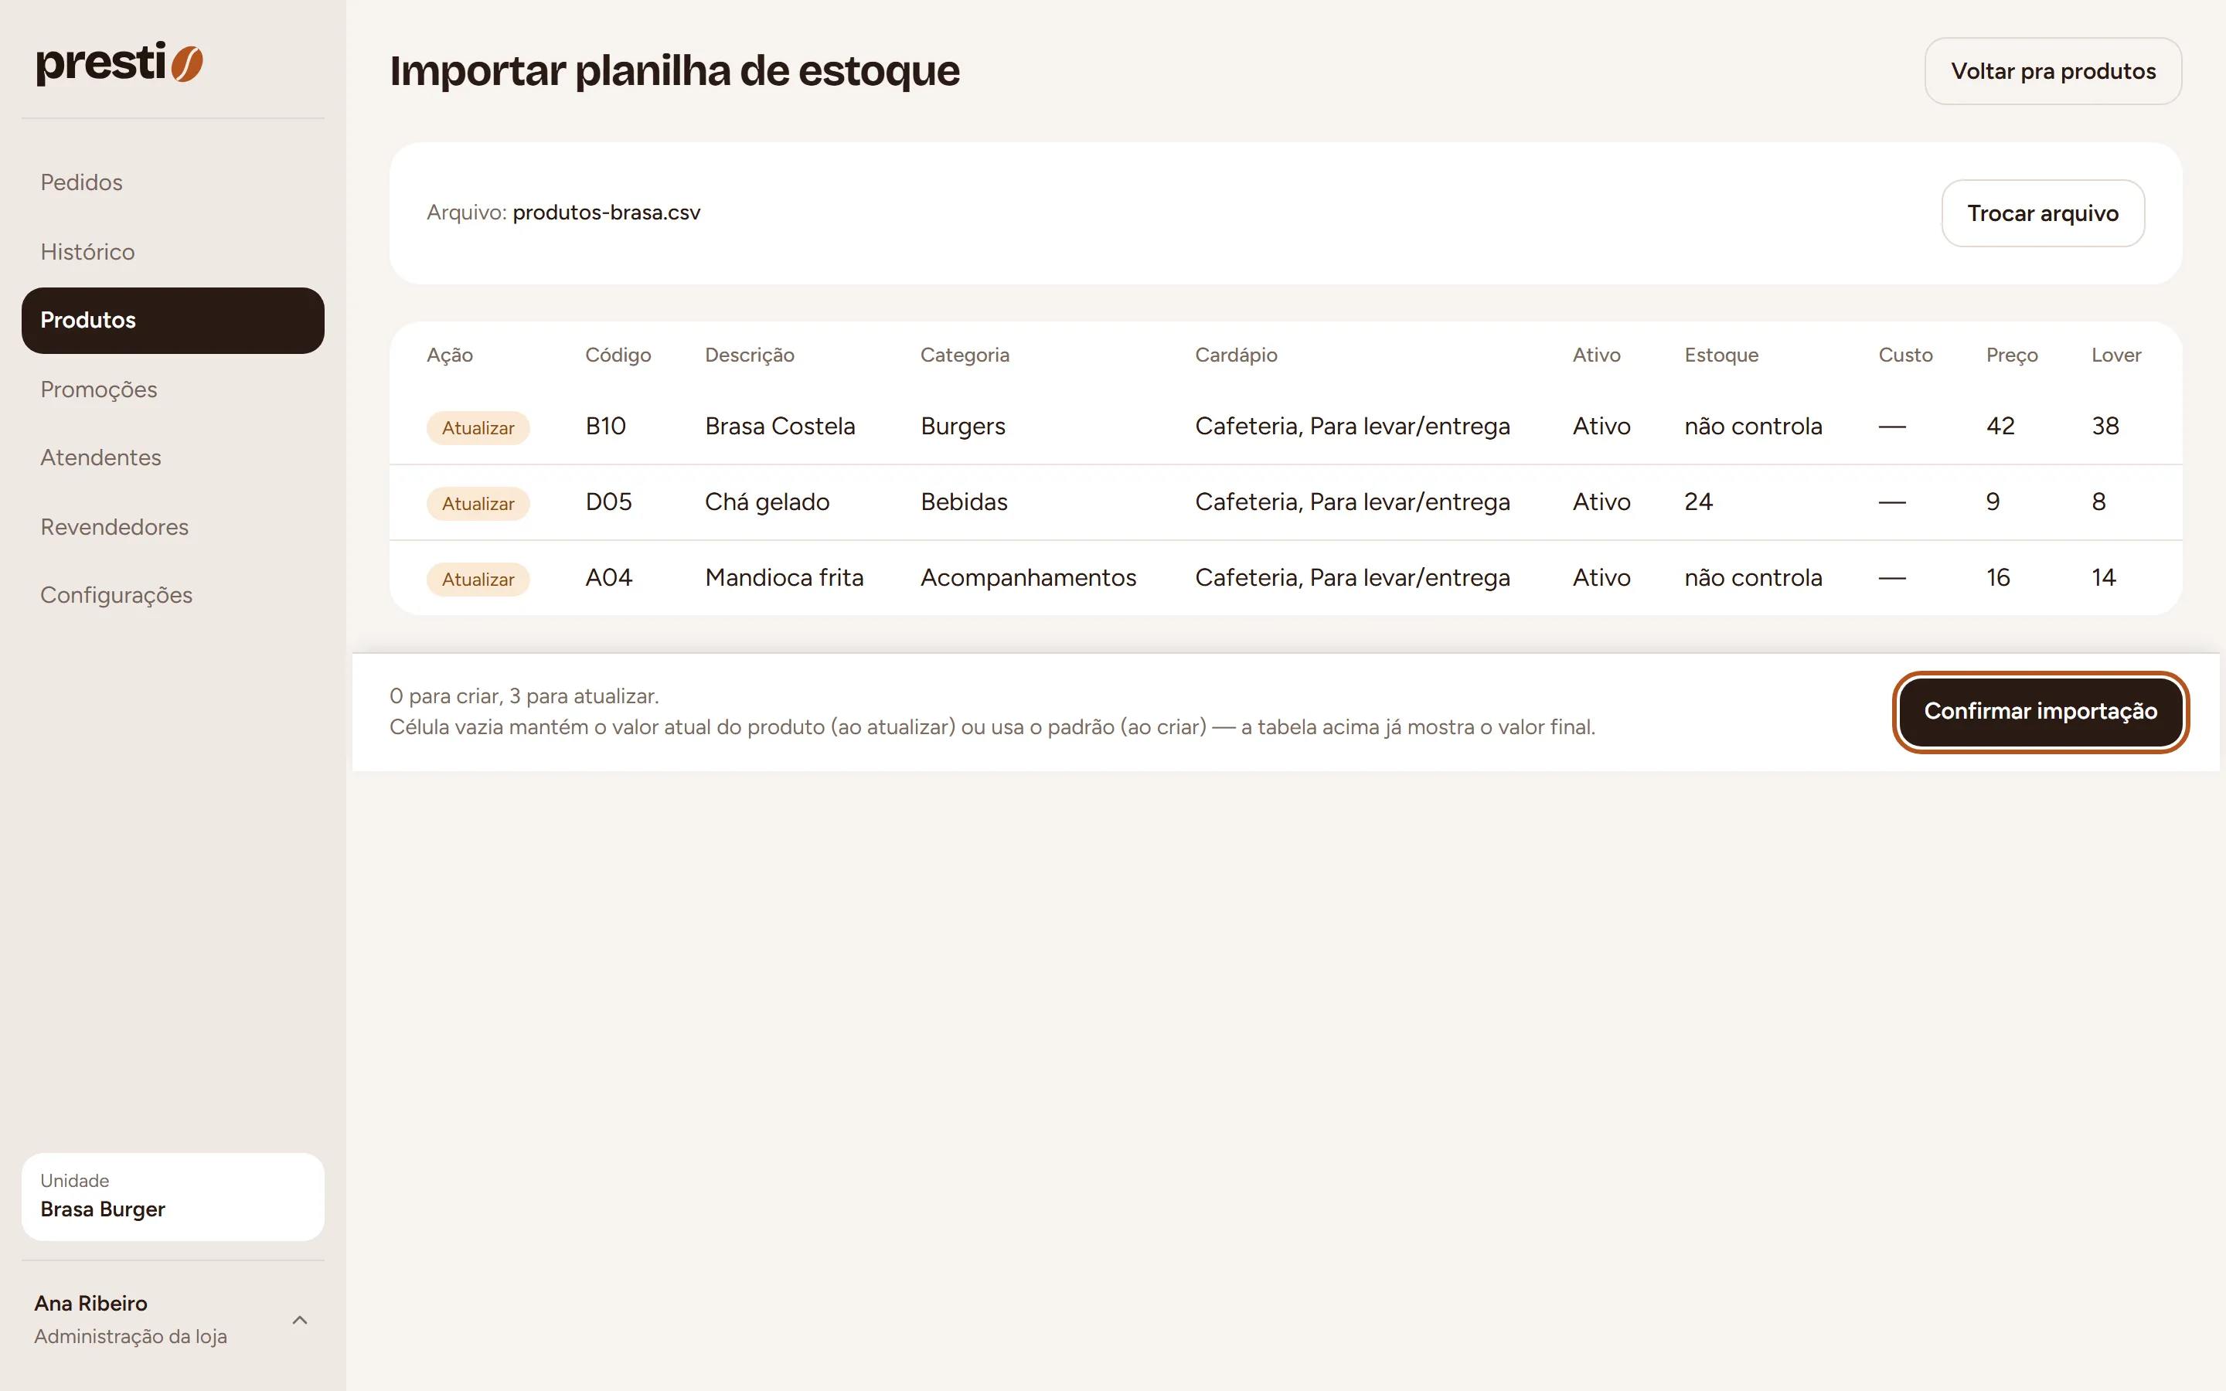Click price 42 in Brasa Costela row
Screen dimensions: 2226x1391
tap(2000, 426)
